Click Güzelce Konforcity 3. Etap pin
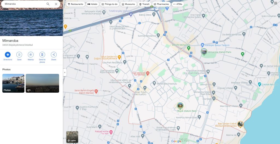This screenshot has width=280, height=144. [77, 108]
